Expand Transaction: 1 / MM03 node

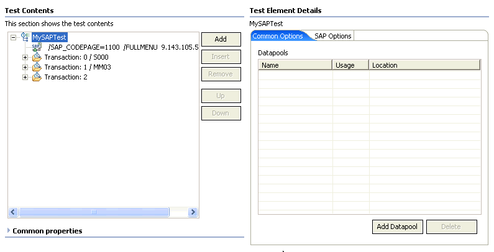(x=25, y=67)
